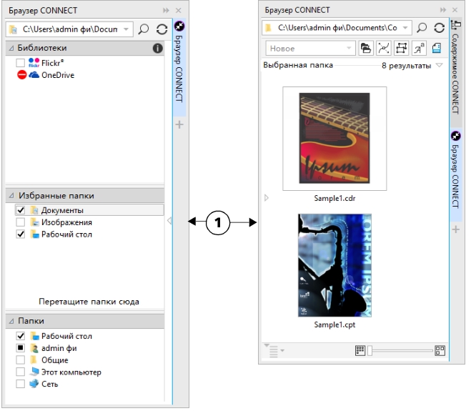471x411 pixels.
Task: Collapse the Избранные папки section
Action: click(x=11, y=195)
